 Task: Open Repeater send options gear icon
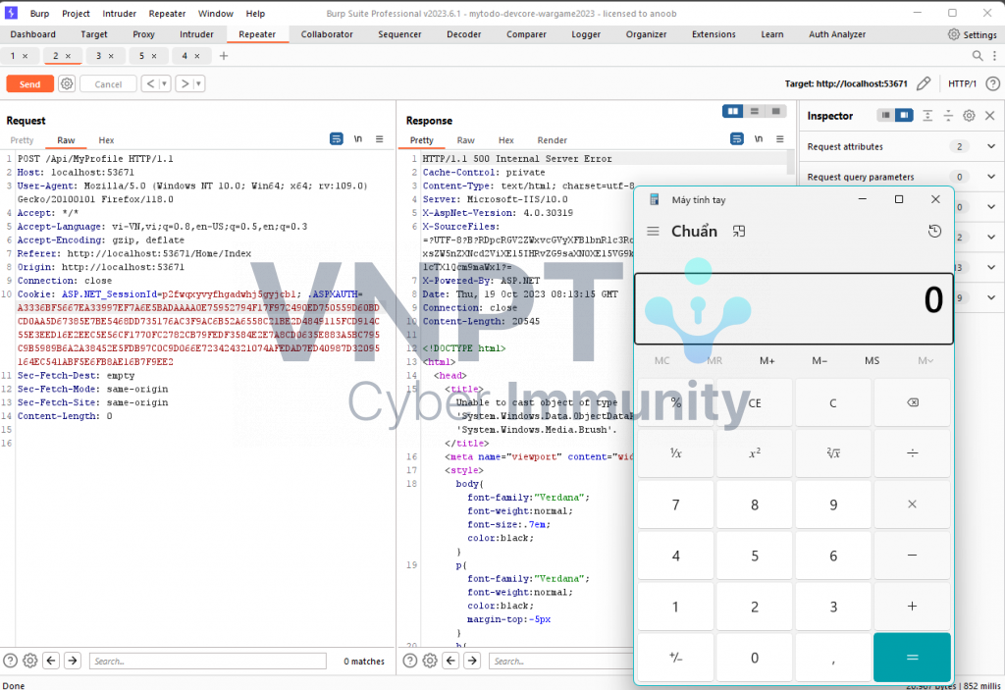67,84
